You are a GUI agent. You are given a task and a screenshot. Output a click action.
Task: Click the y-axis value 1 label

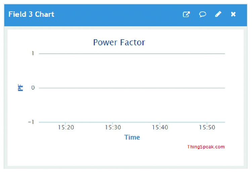33,53
